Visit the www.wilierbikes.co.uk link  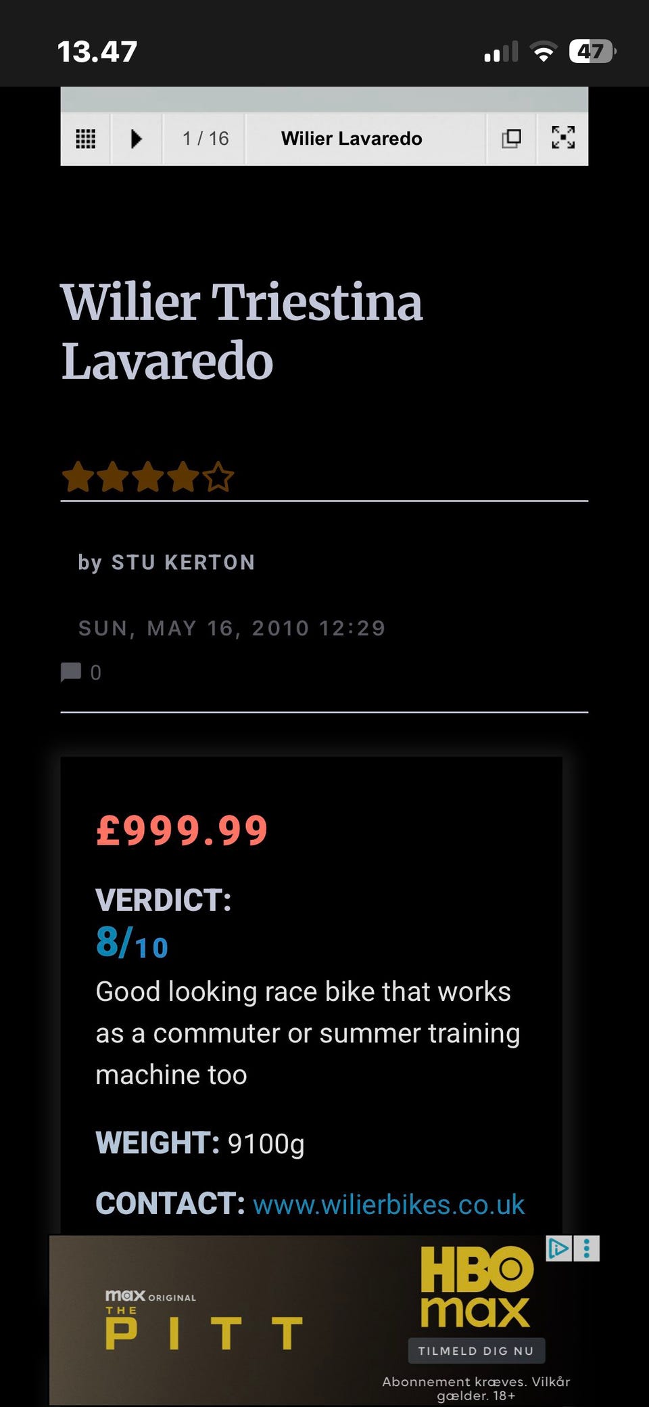389,1205
